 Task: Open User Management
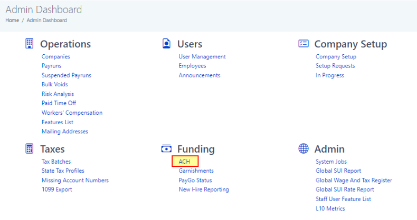[x=202, y=56]
